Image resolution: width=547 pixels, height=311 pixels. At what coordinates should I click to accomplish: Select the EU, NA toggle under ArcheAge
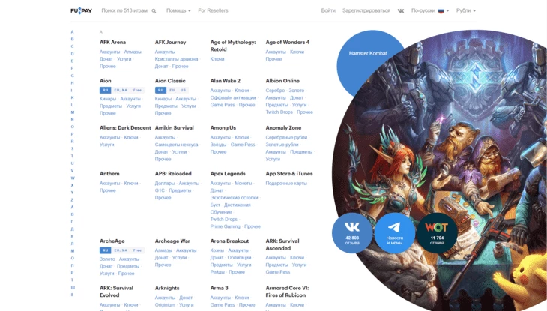(121, 250)
